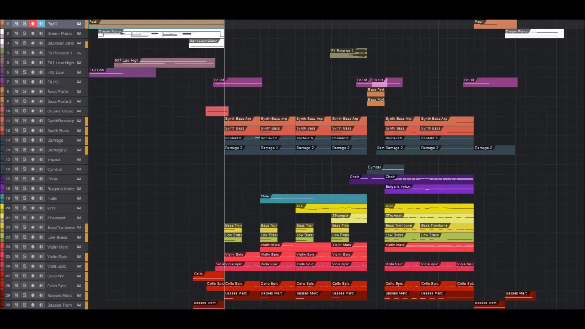Open instrument icon on Violin Marc track

coord(79,247)
